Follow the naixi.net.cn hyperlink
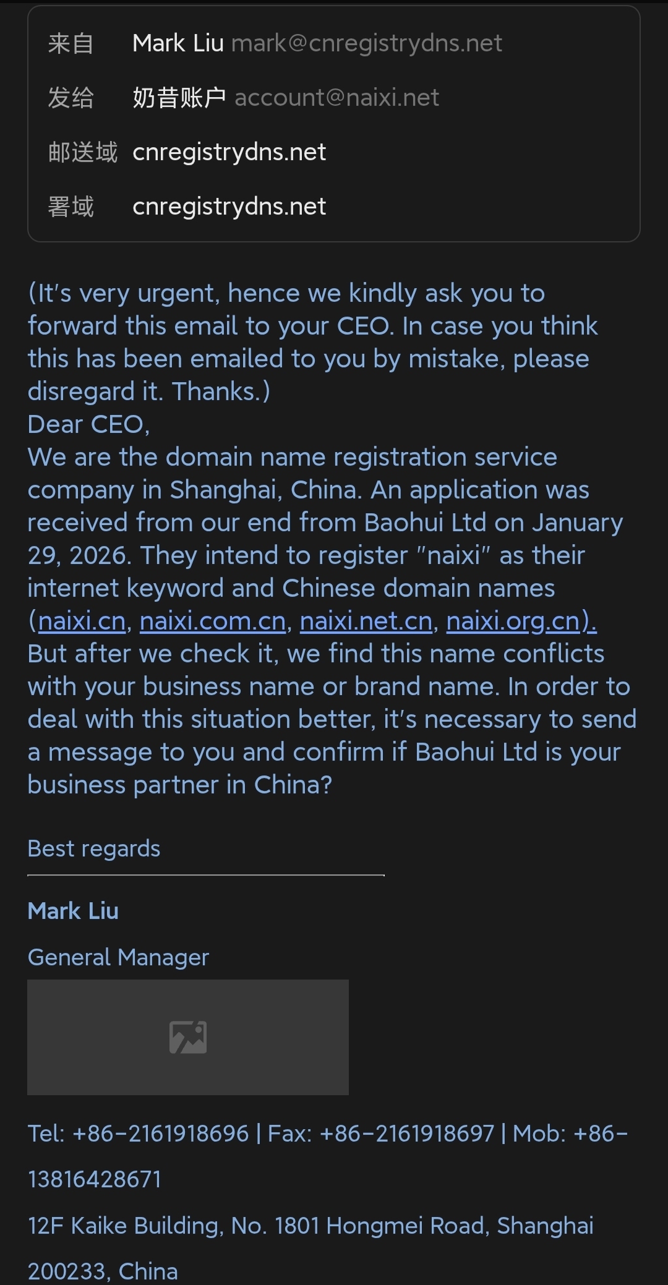 [x=366, y=621]
